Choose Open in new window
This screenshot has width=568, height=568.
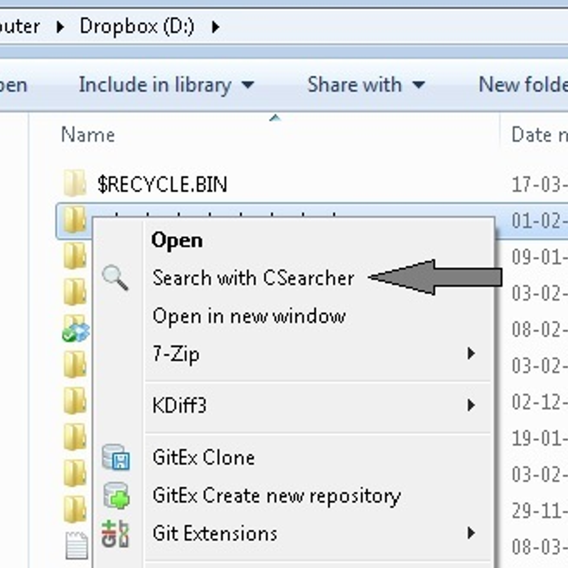pyautogui.click(x=294, y=316)
